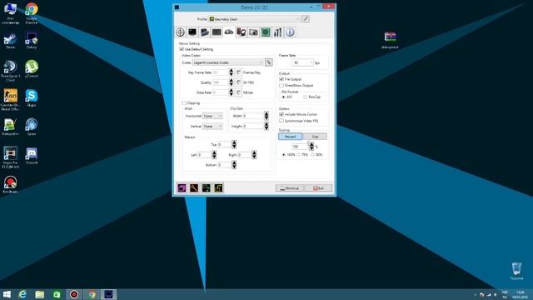Screen dimensions: 533x300
Task: Click the Clip Size Height stepper
Action: pos(266,126)
